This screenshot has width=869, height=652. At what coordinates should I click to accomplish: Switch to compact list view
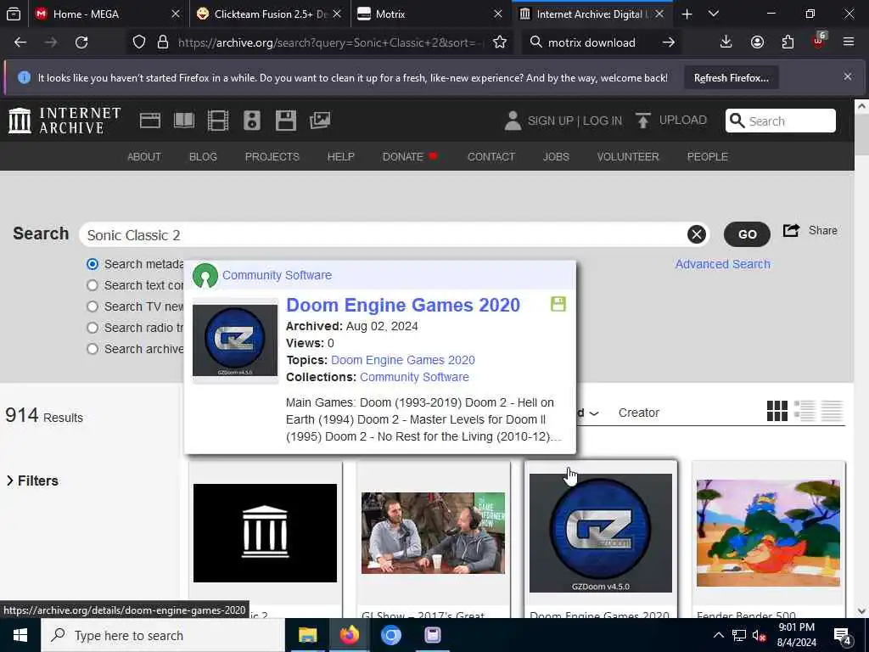(832, 411)
